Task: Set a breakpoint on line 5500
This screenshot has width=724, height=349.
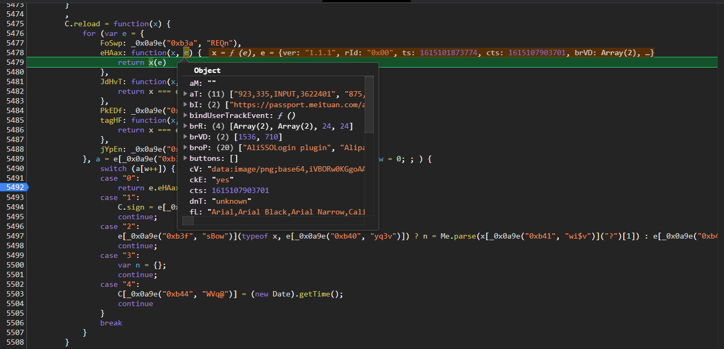Action: tap(14, 265)
